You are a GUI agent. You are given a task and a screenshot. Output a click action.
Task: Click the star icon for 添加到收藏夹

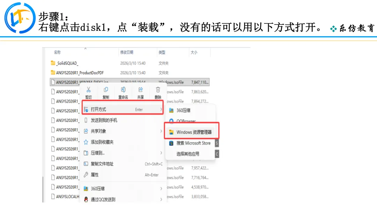click(x=86, y=142)
